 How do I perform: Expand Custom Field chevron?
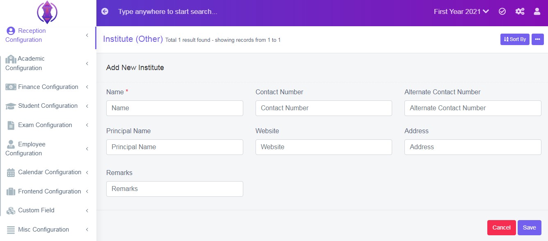tap(87, 211)
